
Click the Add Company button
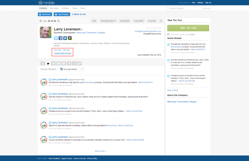click(x=62, y=14)
